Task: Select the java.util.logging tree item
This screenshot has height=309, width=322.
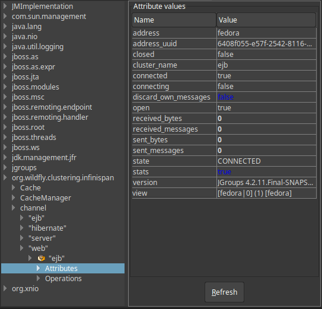Action: (37, 47)
